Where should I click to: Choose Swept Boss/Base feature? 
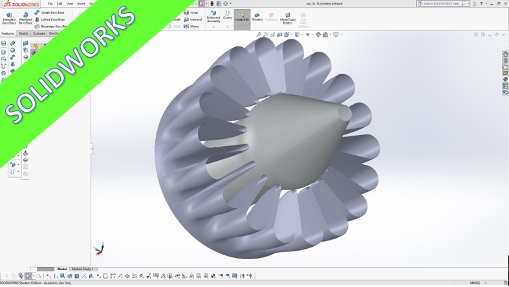click(x=49, y=12)
